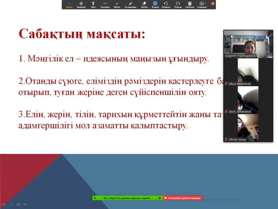This screenshot has width=278, height=209.
Task: Open the Рисовать (draw) tool
Action: pos(105,5)
